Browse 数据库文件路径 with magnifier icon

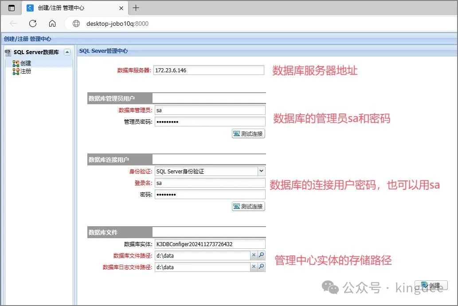pyautogui.click(x=262, y=255)
